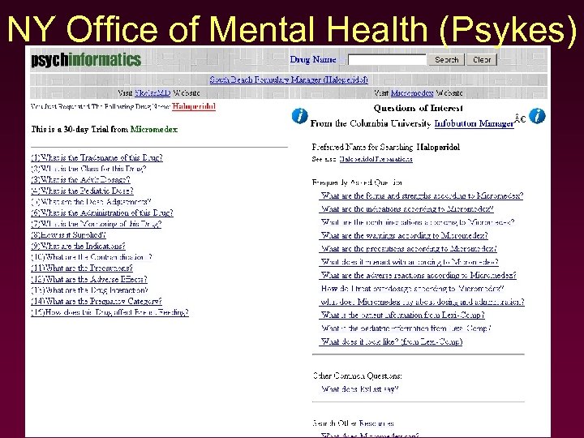Open question 4 about Pediatric Dose

82,191
